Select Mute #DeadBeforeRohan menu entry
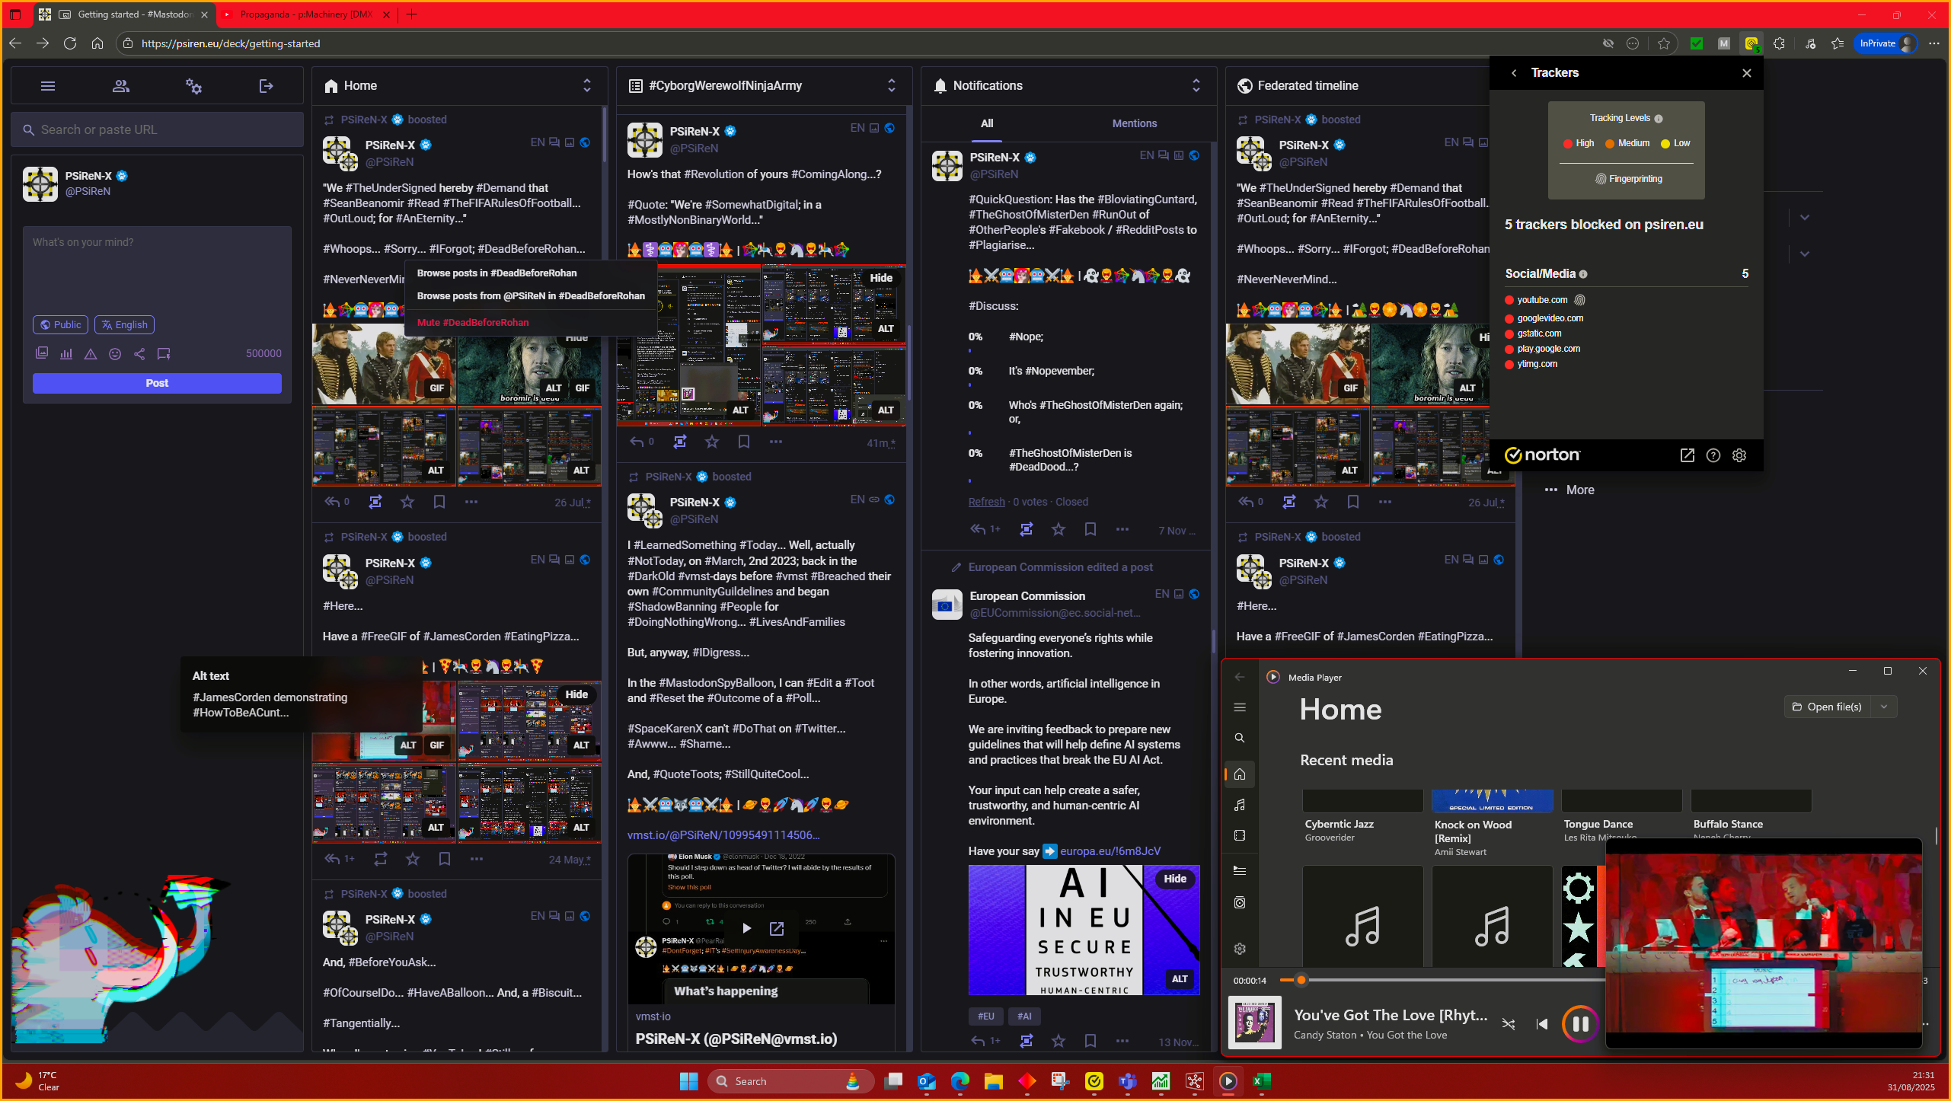The image size is (1951, 1101). point(472,322)
